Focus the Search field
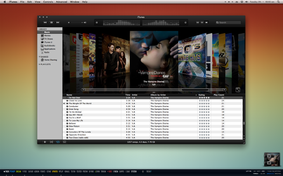Image resolution: width=283 pixels, height=176 pixels. [228, 23]
